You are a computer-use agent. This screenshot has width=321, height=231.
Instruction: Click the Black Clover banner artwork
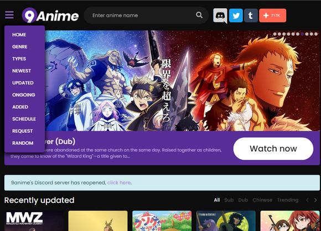tap(182, 80)
